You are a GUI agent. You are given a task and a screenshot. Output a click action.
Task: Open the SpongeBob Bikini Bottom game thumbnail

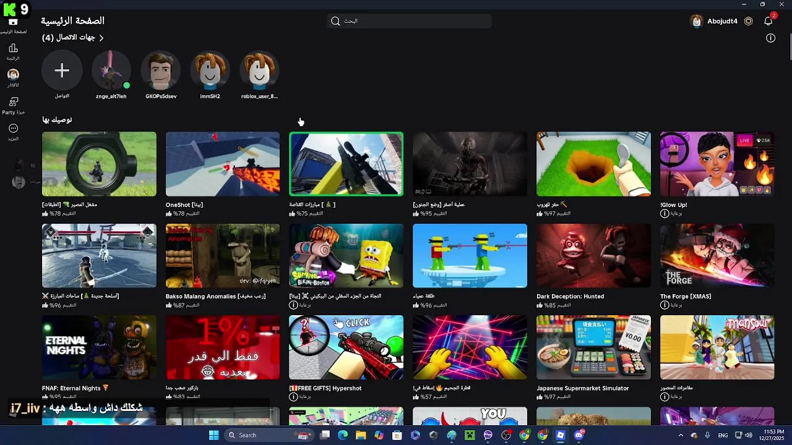click(x=346, y=256)
